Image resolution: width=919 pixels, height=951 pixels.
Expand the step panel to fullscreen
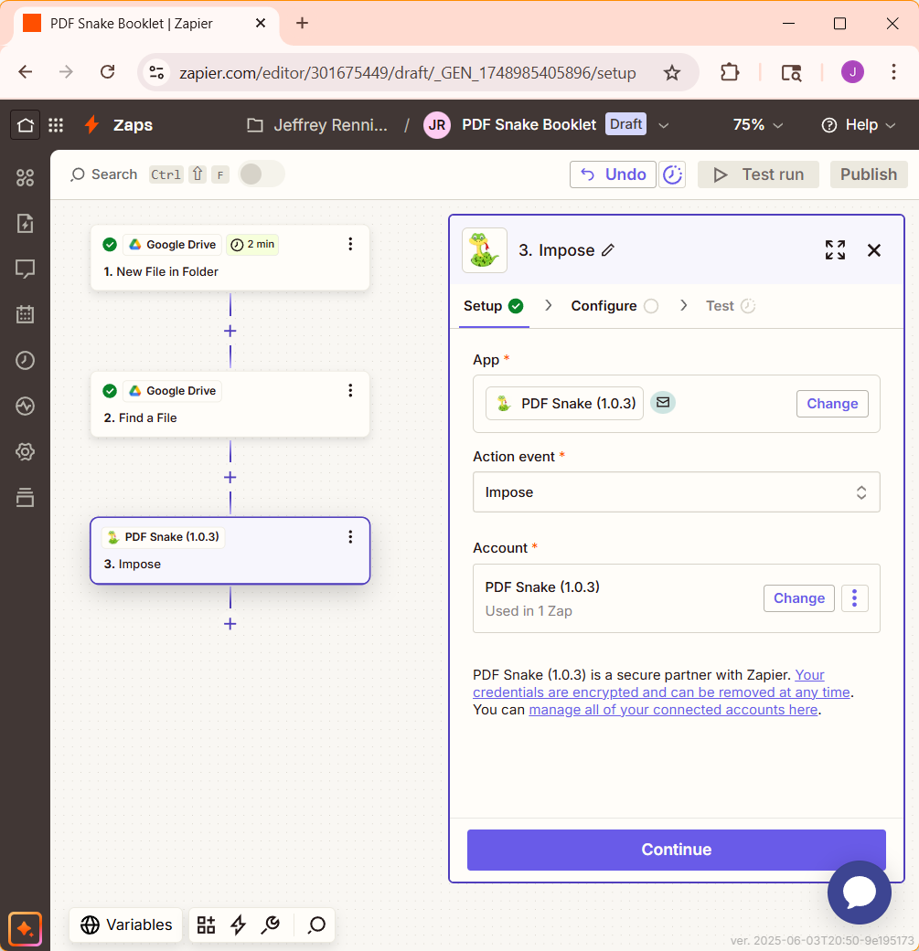click(x=835, y=250)
